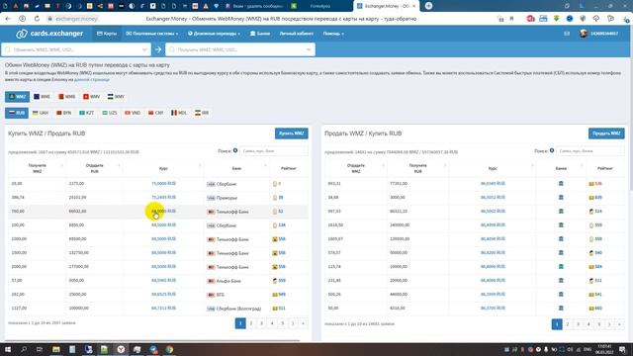Expand the Денежные переводы dropdown menu
Screen dimensions: 633x356
pos(214,34)
